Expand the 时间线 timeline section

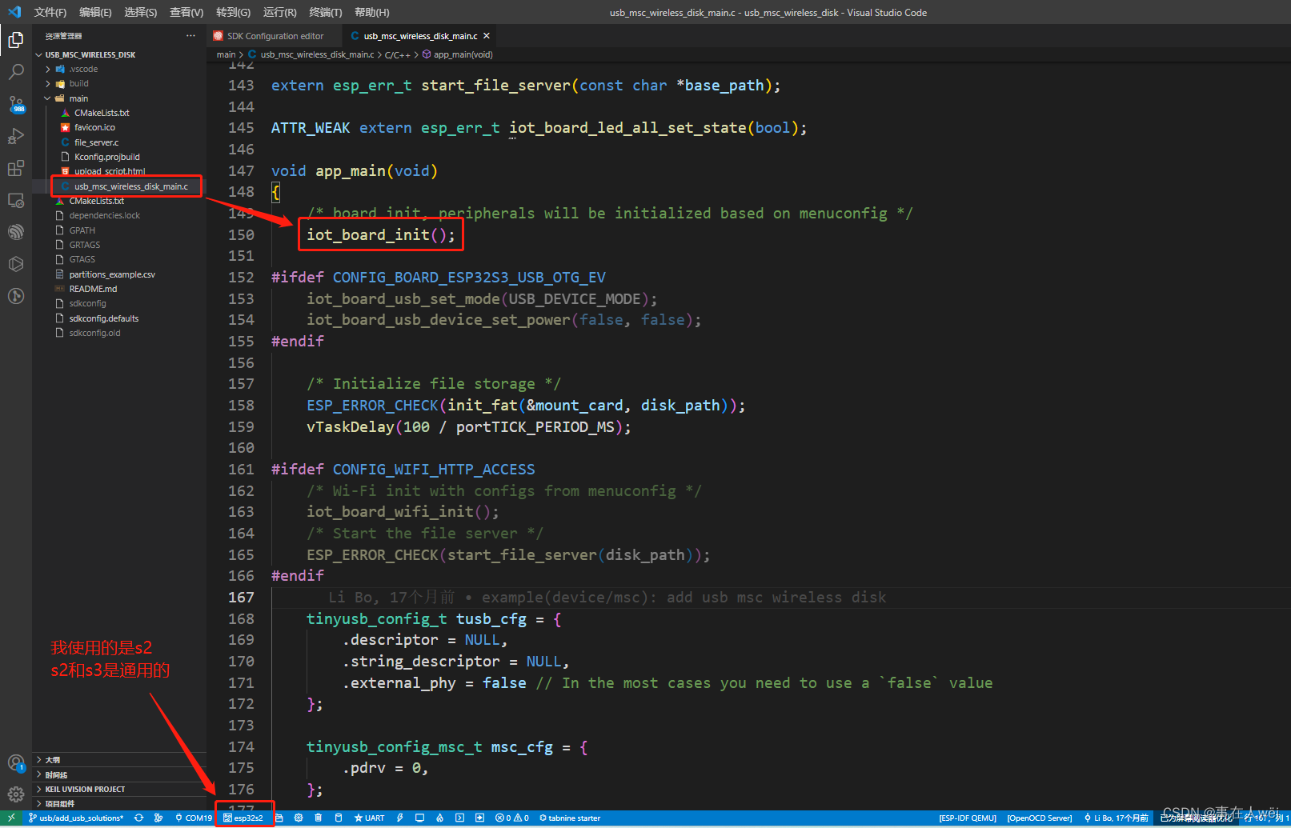coord(119,774)
